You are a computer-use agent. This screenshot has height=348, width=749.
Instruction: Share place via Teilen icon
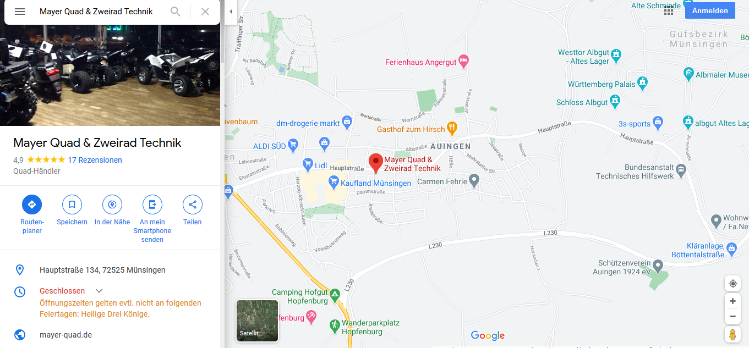click(x=193, y=205)
